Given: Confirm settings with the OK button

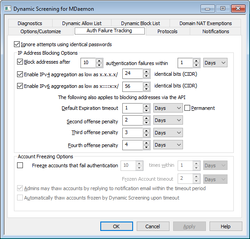Looking at the screenshot, I should click(x=116, y=226).
